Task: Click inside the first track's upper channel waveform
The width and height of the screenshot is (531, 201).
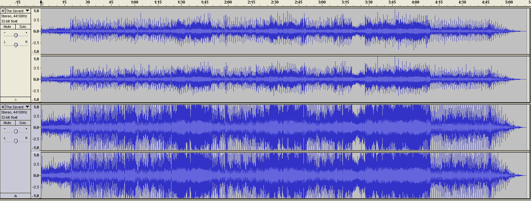Action: (284, 31)
